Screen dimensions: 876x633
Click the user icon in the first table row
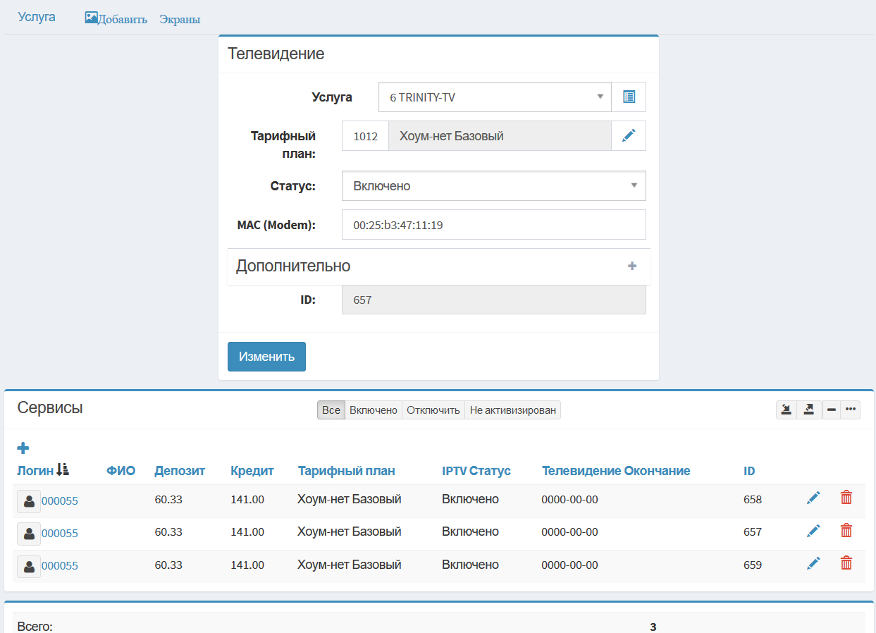(29, 501)
